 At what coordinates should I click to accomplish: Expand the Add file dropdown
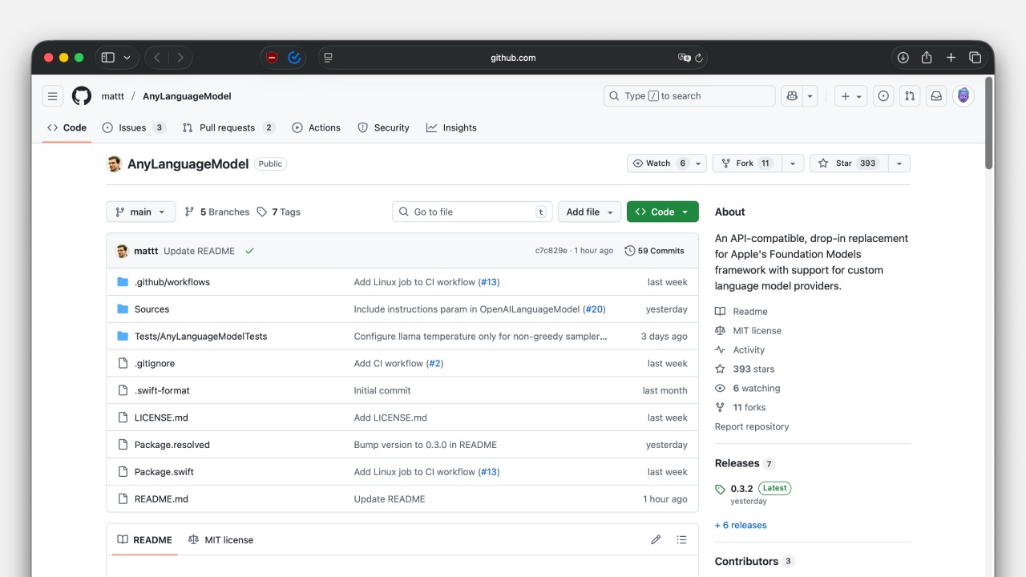[x=589, y=212]
